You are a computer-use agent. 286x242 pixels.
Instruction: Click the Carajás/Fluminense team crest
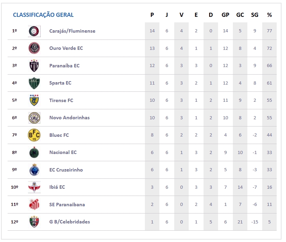click(x=34, y=31)
